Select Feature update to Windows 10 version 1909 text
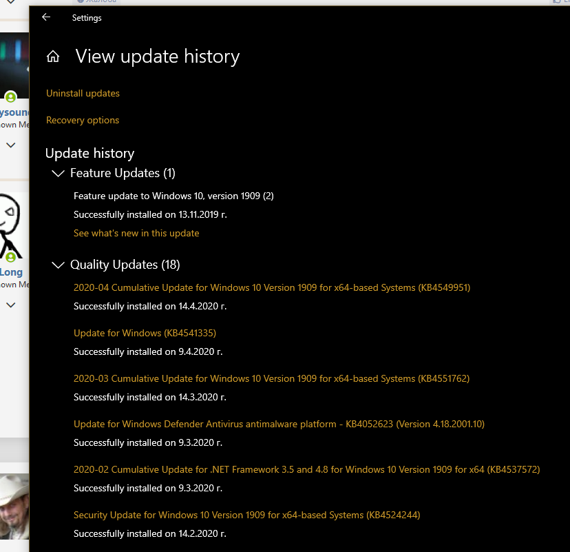Image resolution: width=570 pixels, height=552 pixels. [173, 196]
